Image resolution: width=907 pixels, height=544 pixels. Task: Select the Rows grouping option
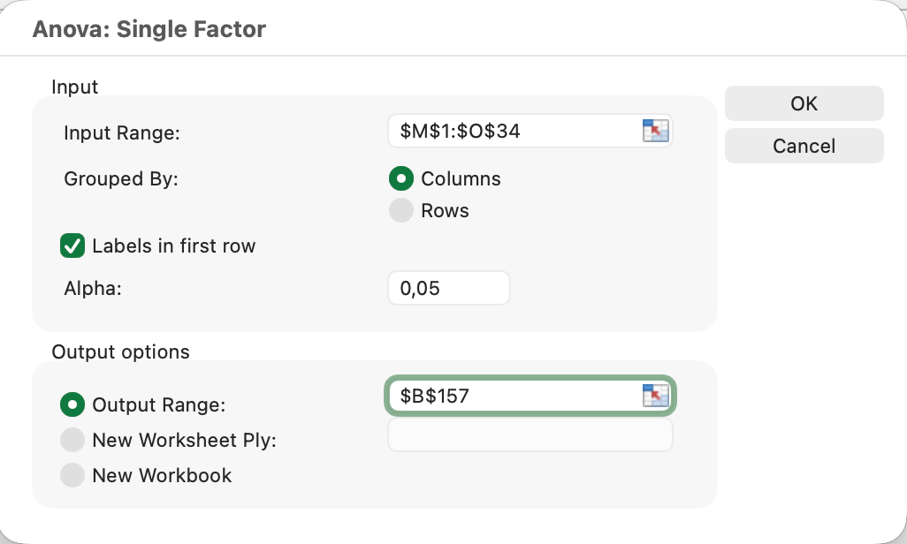pos(401,211)
